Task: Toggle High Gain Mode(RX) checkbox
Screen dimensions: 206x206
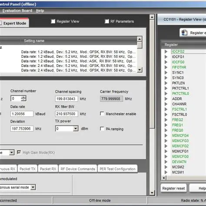Action: coord(19,153)
